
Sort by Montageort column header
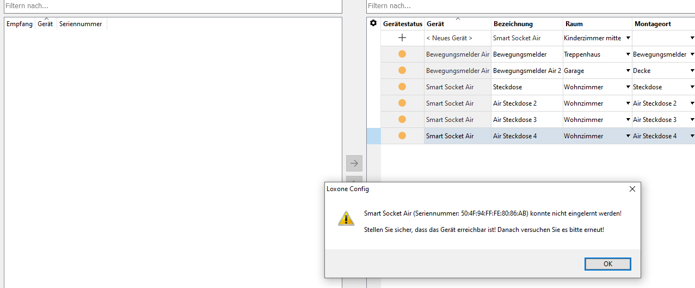[663, 24]
